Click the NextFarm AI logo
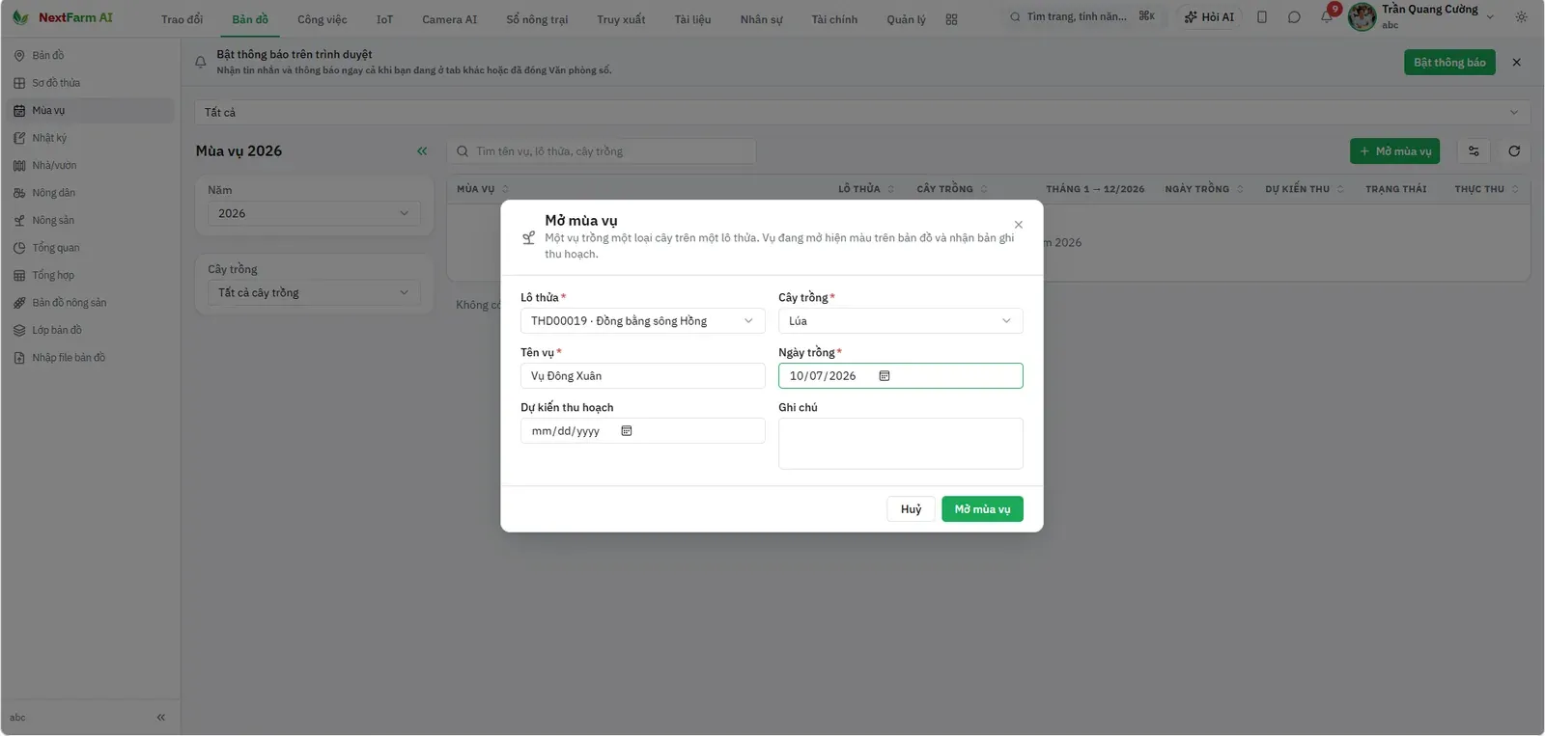This screenshot has width=1545, height=736. [x=63, y=17]
